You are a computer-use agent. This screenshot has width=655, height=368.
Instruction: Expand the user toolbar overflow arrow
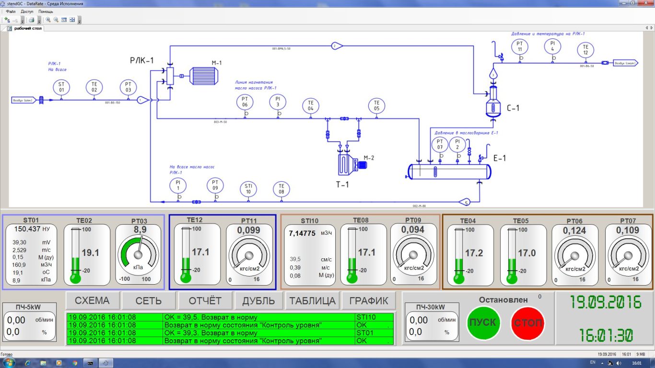23,20
